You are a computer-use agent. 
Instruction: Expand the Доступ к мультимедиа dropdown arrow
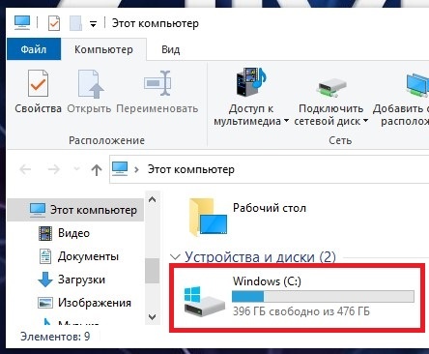coord(286,122)
